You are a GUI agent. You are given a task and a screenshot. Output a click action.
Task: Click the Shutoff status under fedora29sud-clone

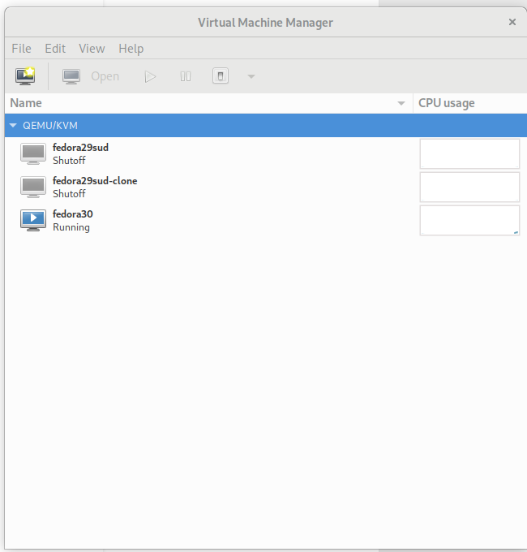[69, 194]
